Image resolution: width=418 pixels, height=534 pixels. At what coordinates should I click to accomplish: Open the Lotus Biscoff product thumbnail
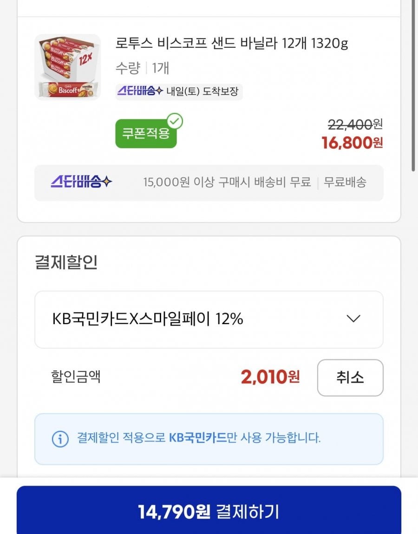pyautogui.click(x=67, y=67)
